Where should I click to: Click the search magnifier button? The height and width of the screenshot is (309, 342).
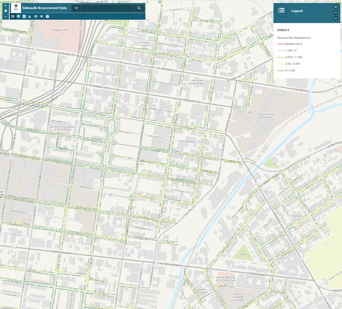click(x=139, y=8)
